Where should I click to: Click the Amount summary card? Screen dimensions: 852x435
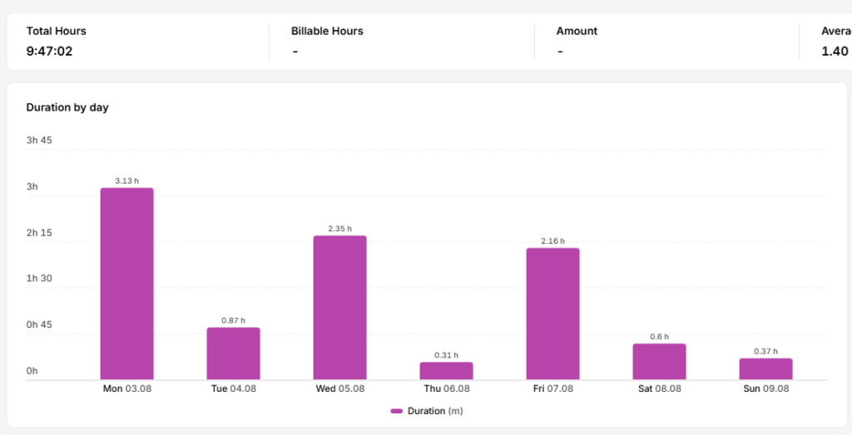click(666, 42)
